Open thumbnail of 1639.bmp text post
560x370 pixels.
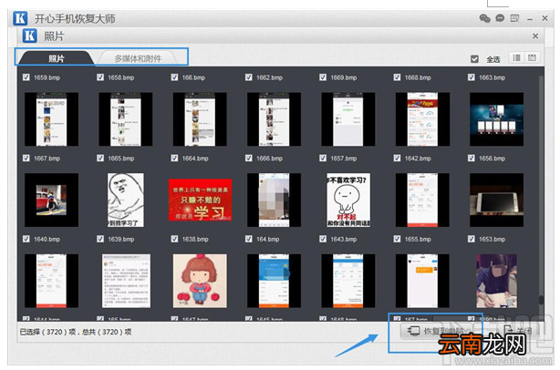126,281
